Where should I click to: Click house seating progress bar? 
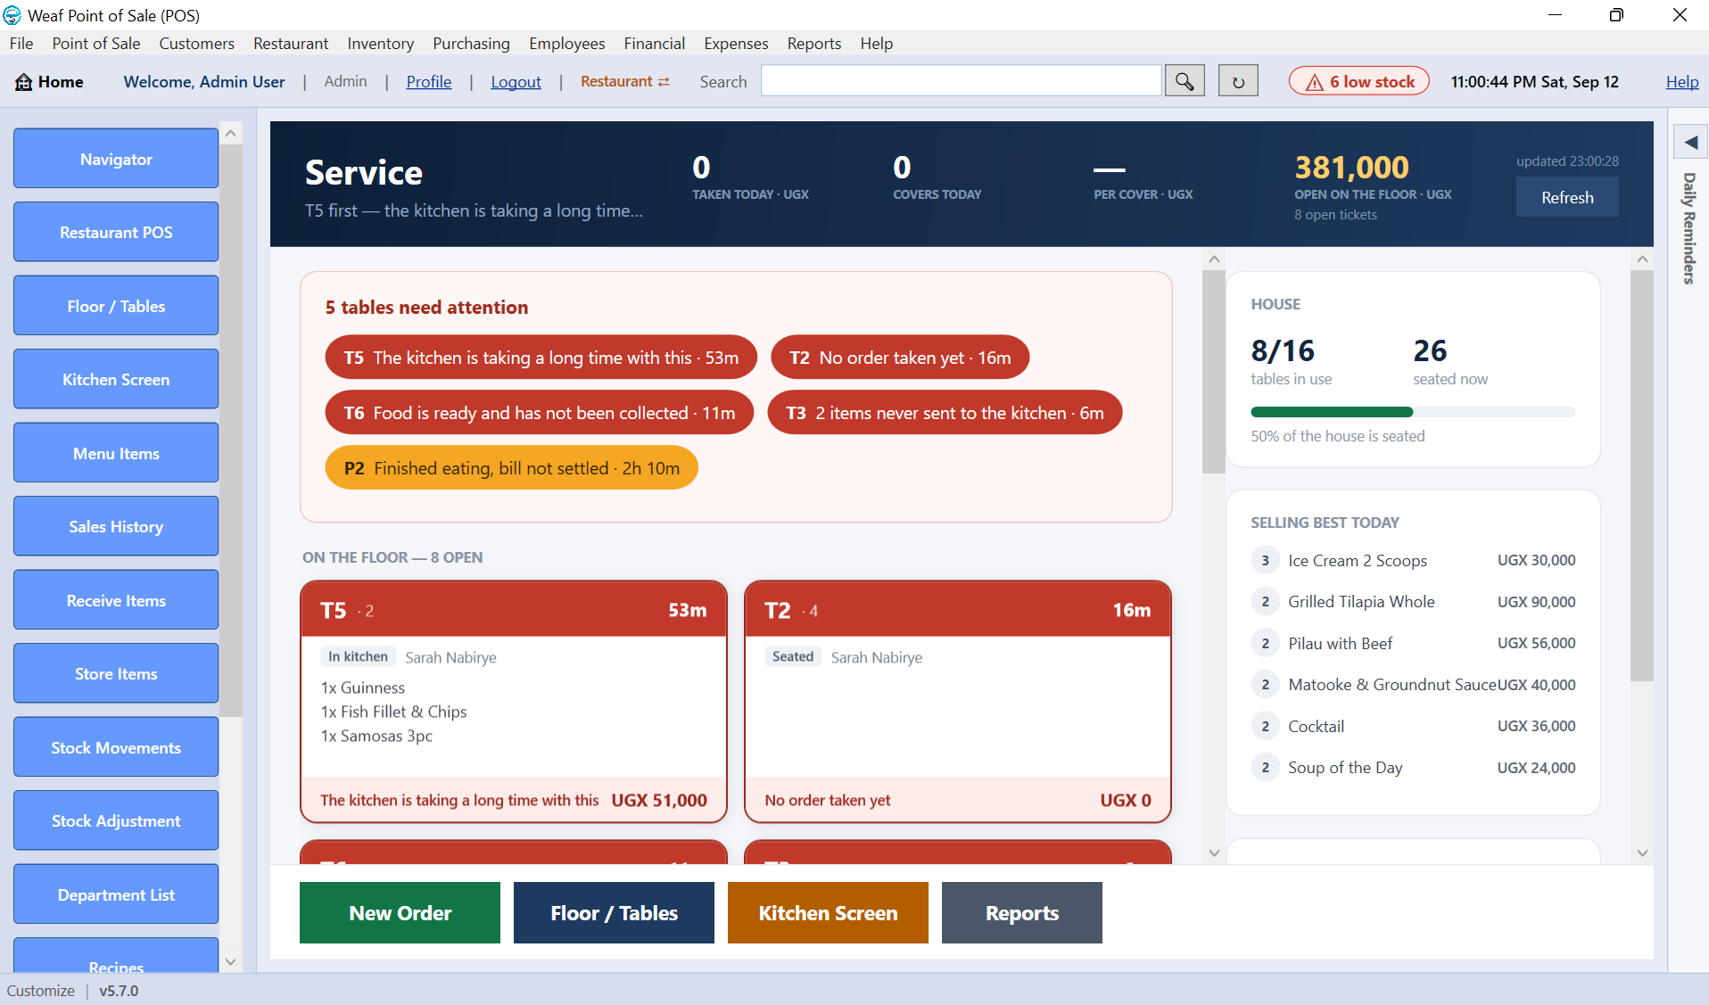1413,412
